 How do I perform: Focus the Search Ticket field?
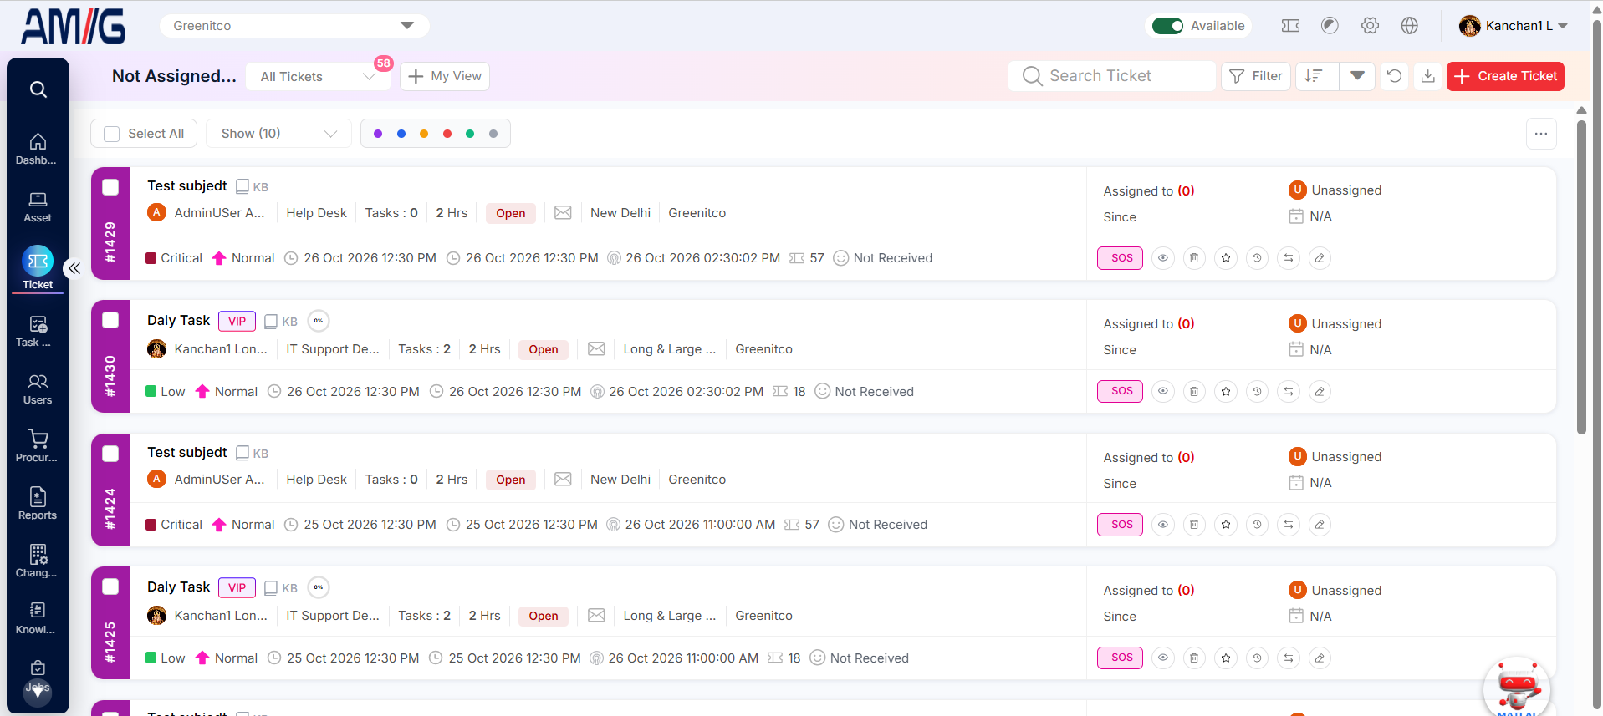coord(1112,76)
